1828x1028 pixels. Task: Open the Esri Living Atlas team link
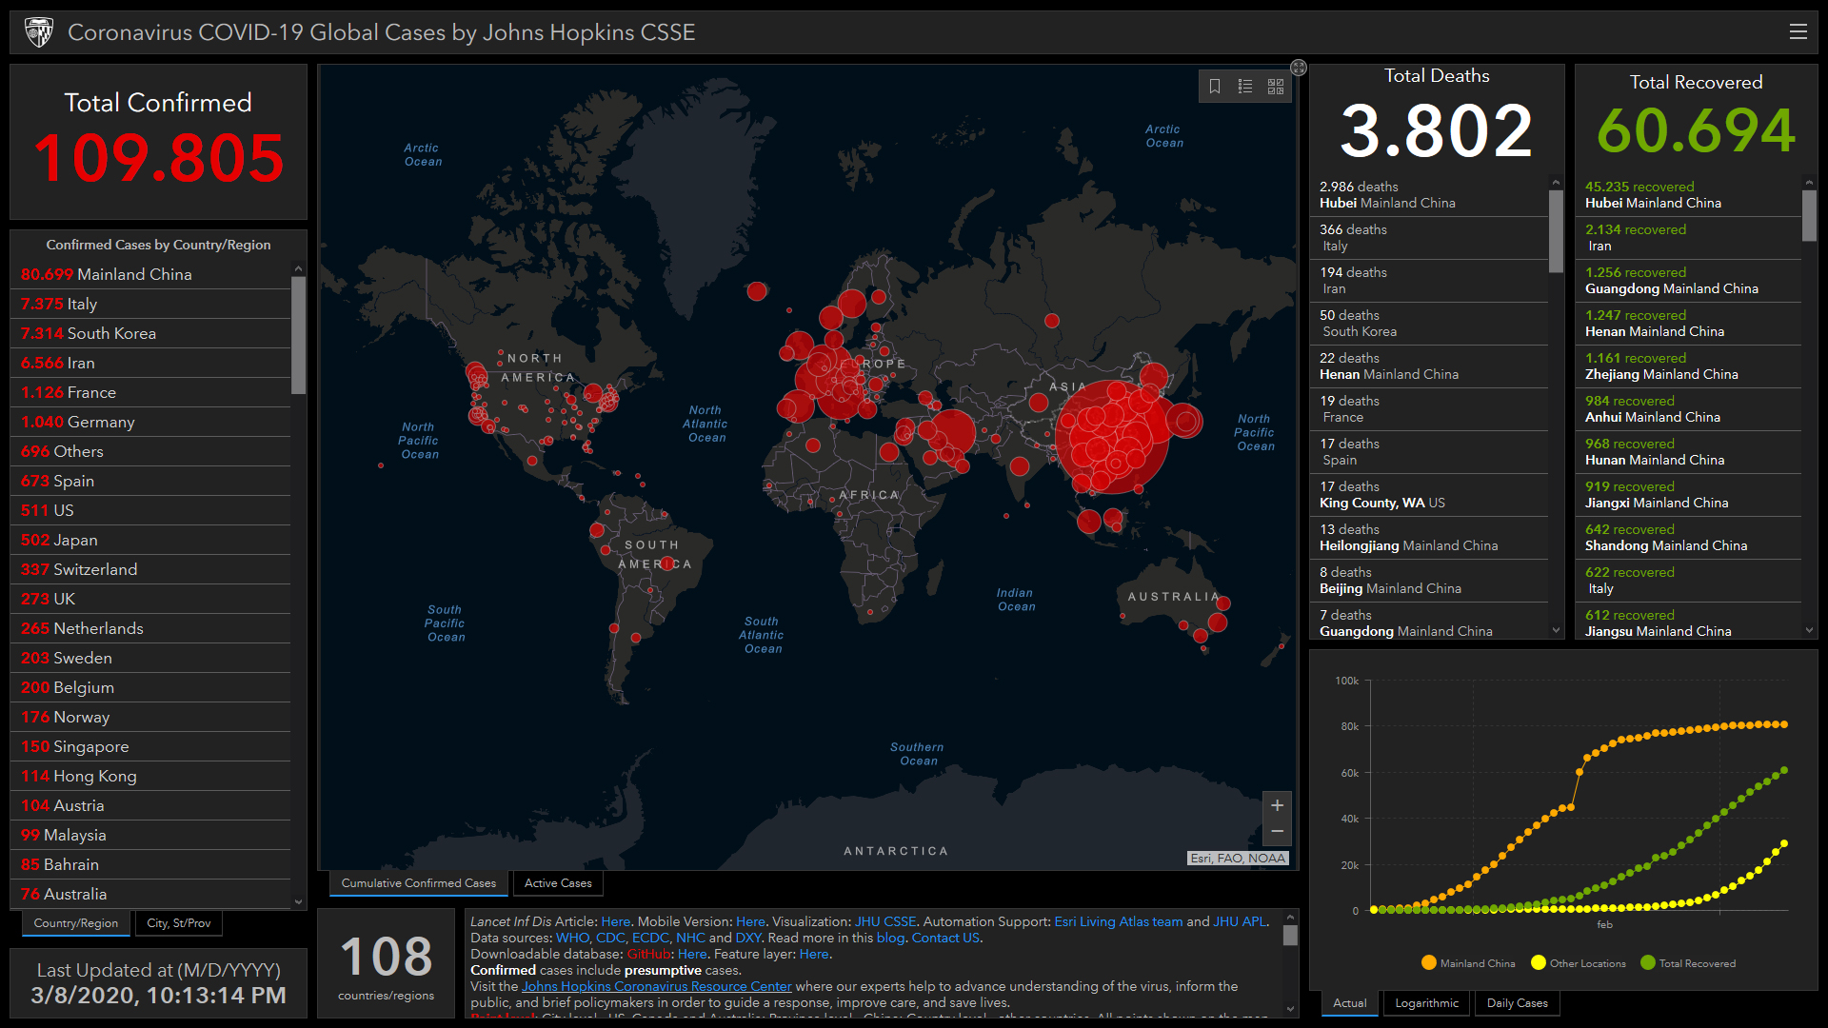(1118, 921)
